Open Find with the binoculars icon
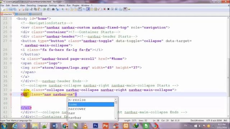The width and height of the screenshot is (230, 129). [53, 9]
